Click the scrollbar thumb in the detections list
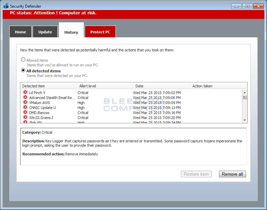This screenshot has width=267, height=210. [x=245, y=97]
